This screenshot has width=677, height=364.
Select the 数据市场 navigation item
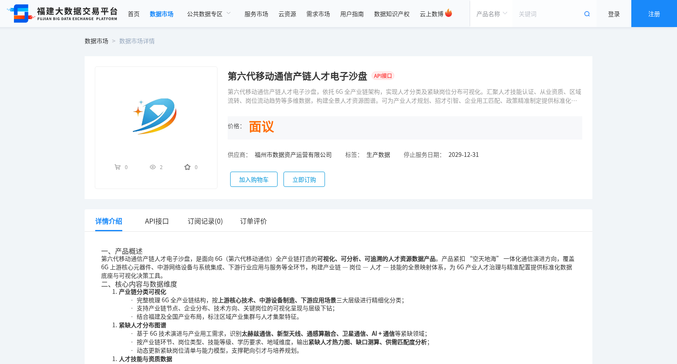pos(162,14)
